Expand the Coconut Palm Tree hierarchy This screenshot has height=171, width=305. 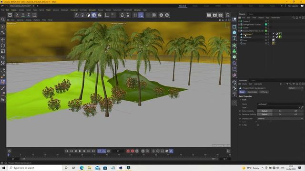pos(239,31)
